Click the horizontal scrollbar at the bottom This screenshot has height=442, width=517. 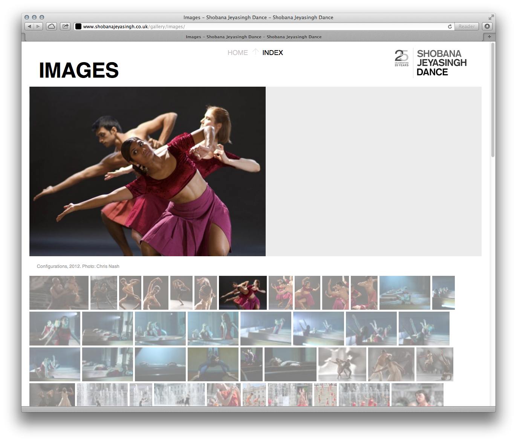click(256, 408)
